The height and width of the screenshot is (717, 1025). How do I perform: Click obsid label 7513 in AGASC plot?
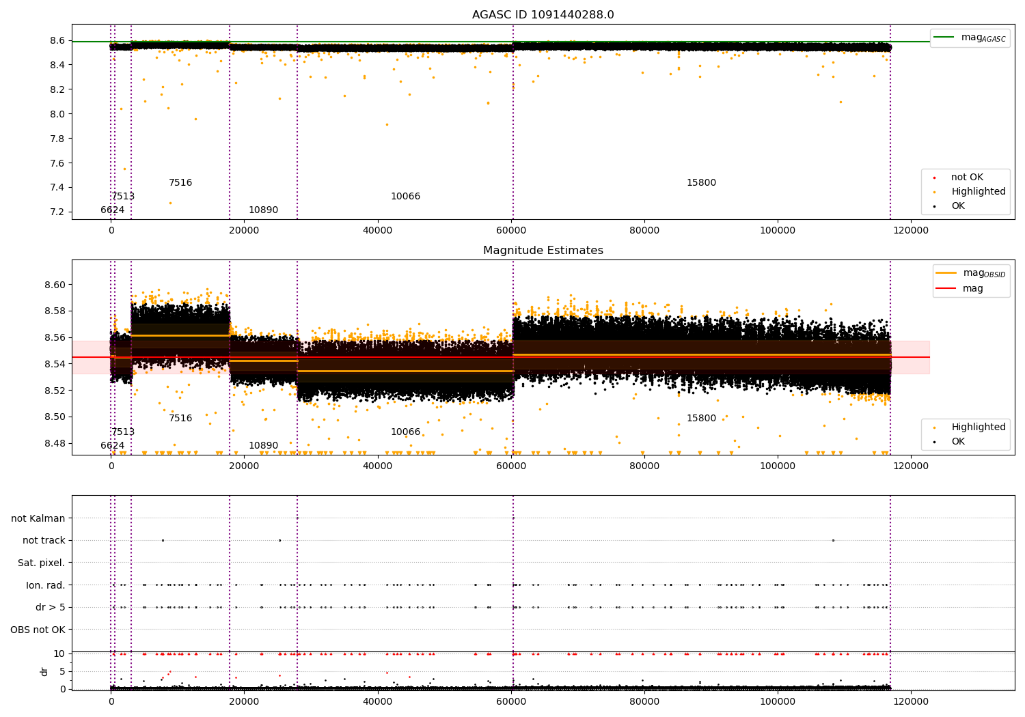click(x=123, y=197)
